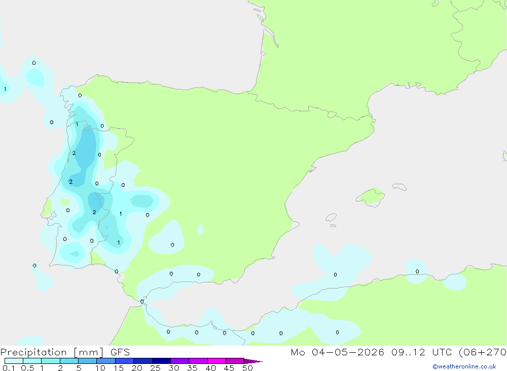This screenshot has height=371, width=507.
Task: Click the 5–10 mm medium blue legend swatch
Action: [x=88, y=361]
